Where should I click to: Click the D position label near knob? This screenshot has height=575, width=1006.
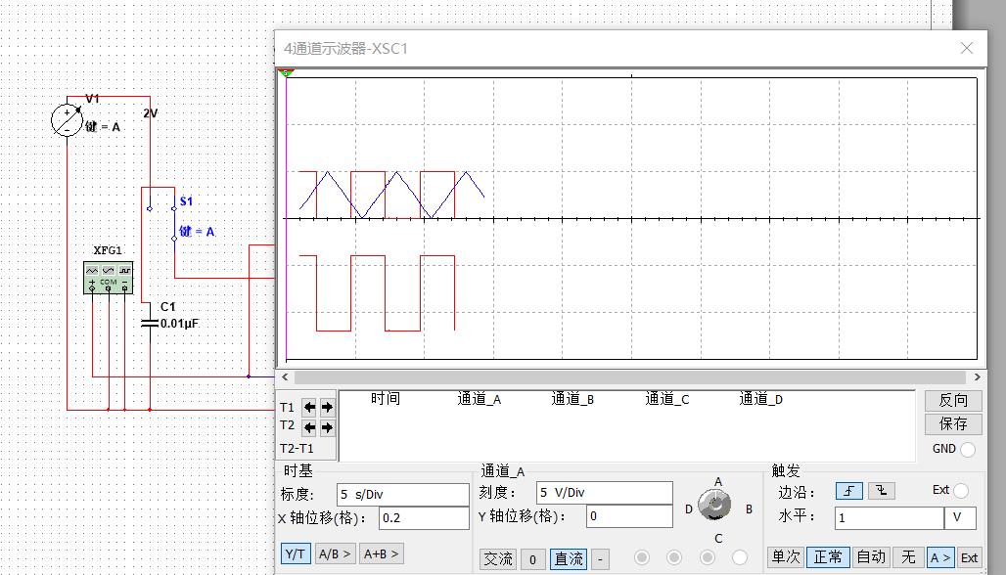click(688, 509)
